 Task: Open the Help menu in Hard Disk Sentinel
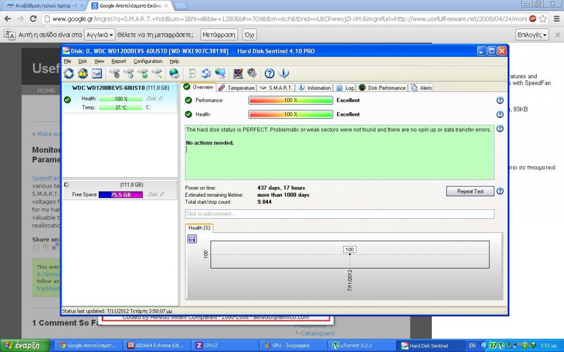174,61
